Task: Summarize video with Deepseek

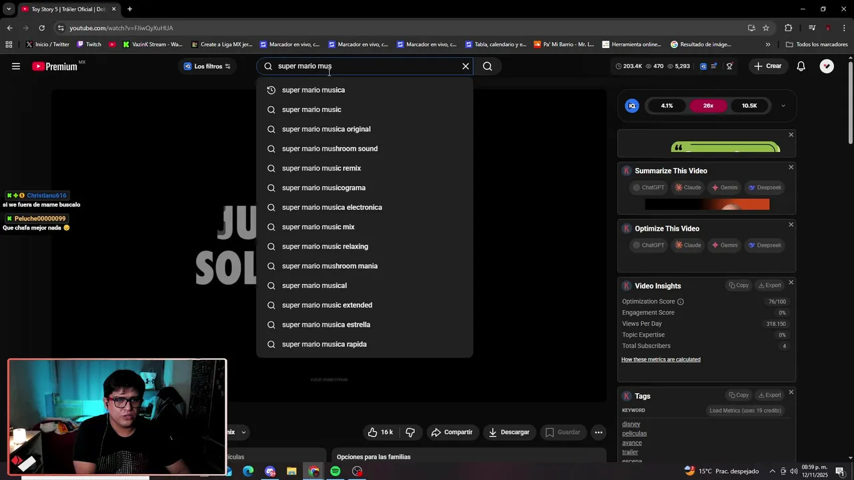Action: pyautogui.click(x=765, y=187)
